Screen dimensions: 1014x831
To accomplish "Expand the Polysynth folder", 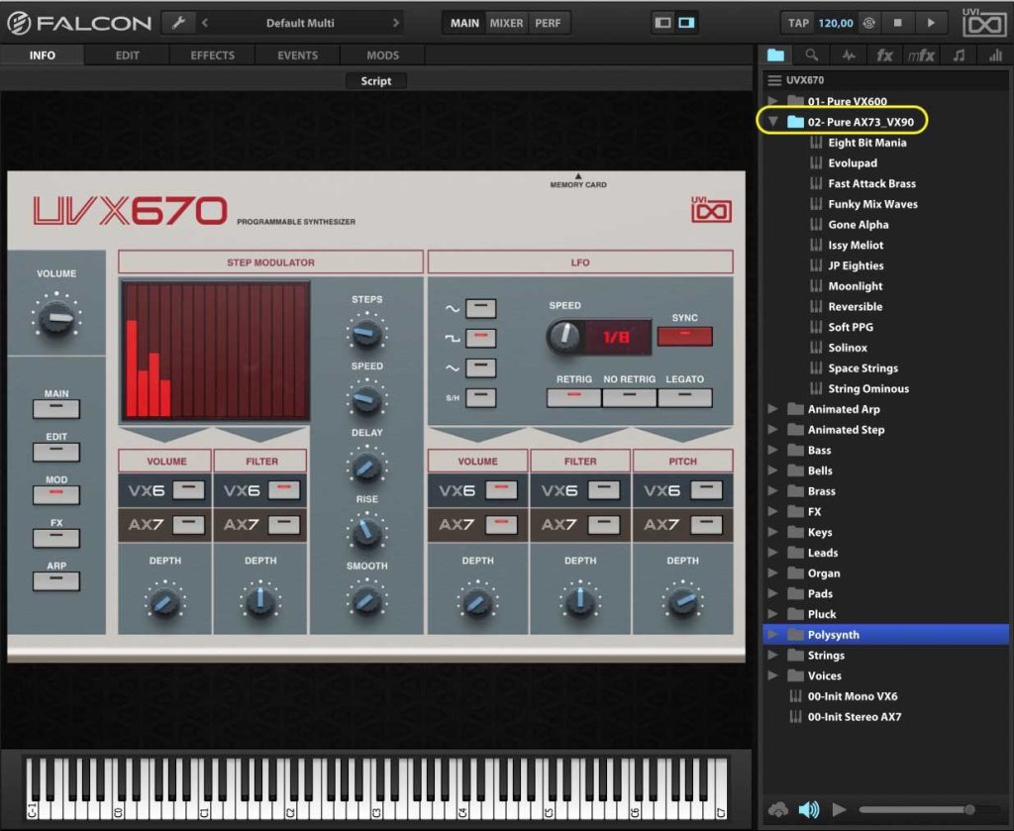I will point(773,635).
